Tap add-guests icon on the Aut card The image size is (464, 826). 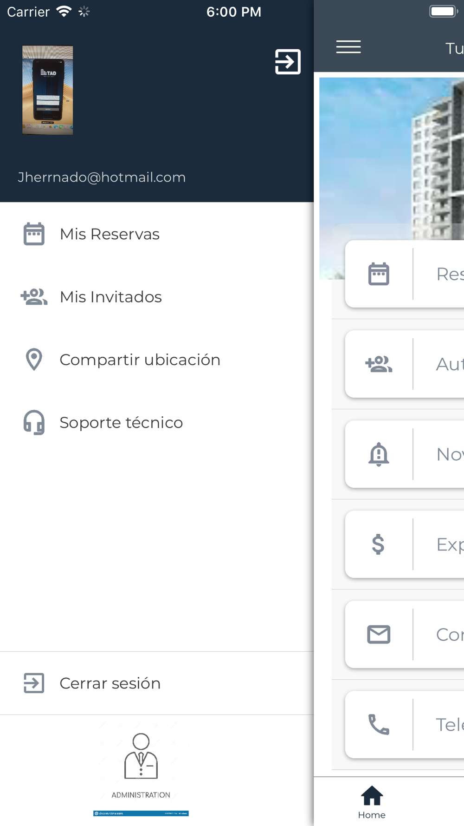point(379,364)
